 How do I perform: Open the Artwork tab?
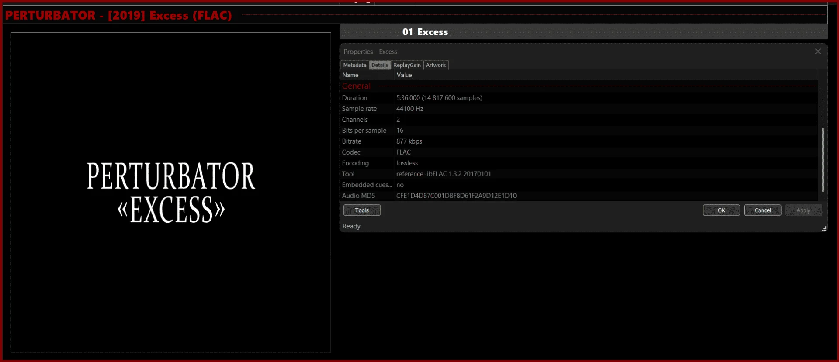coord(436,65)
